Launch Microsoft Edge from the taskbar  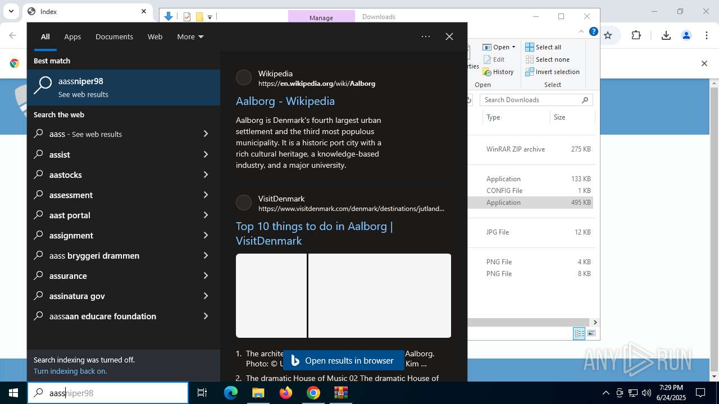pos(231,393)
